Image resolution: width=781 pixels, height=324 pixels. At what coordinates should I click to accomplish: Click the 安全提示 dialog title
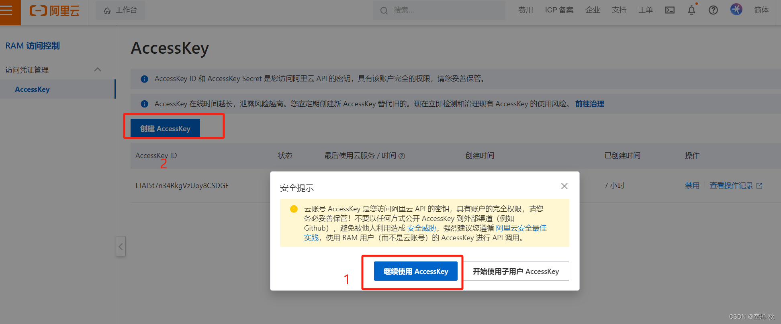297,188
